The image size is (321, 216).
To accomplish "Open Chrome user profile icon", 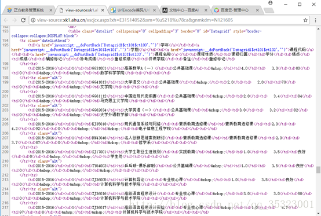I will (x=270, y=3).
